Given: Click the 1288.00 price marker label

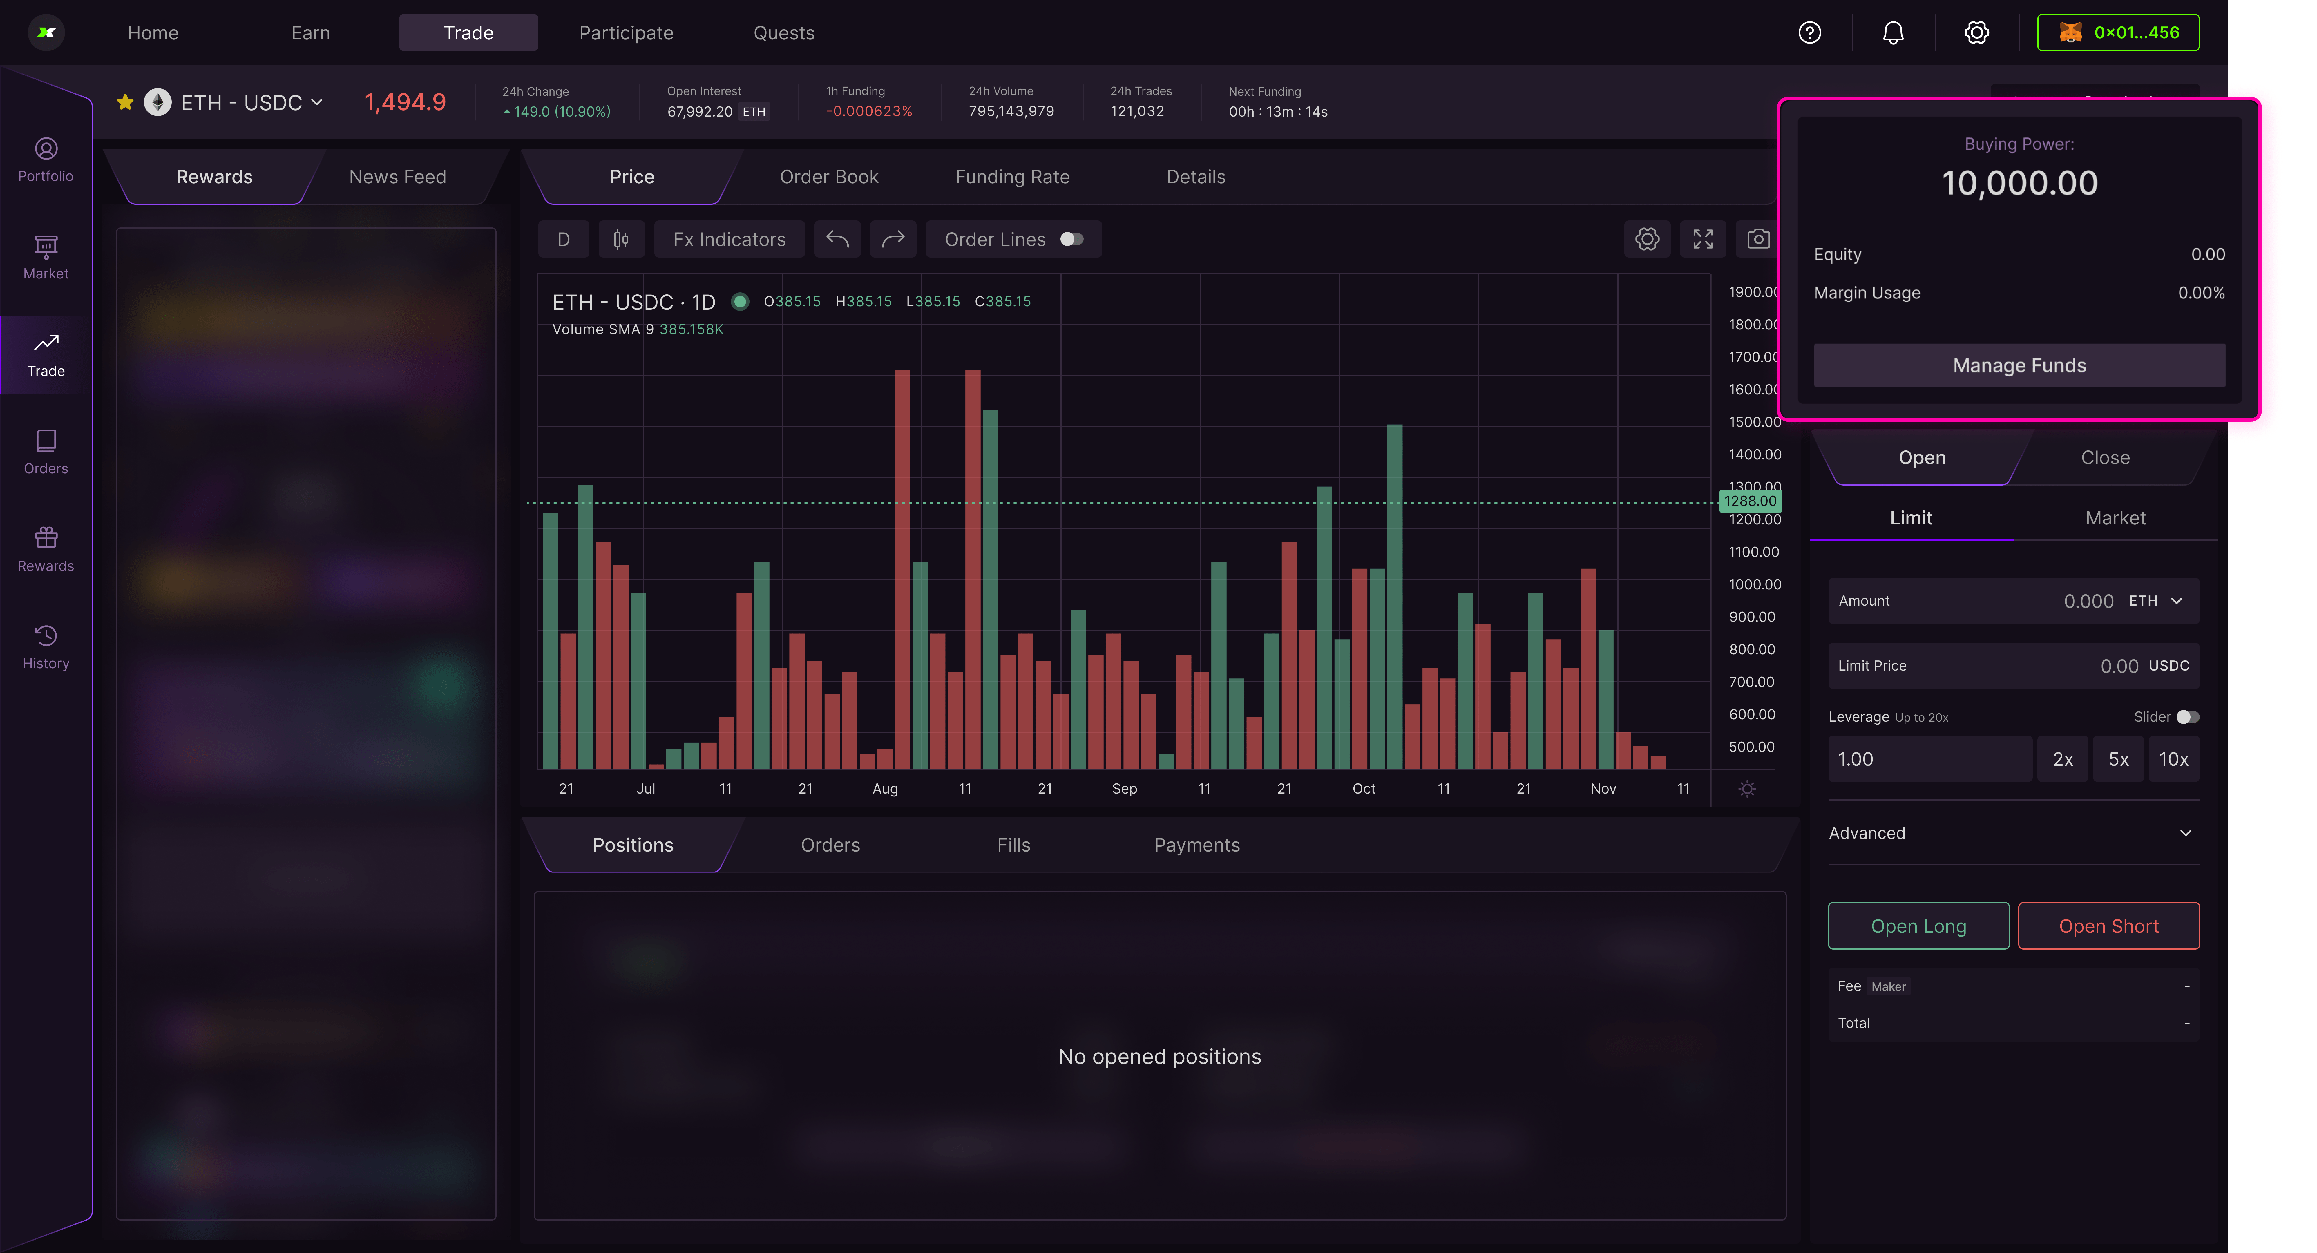Looking at the screenshot, I should coord(1750,502).
